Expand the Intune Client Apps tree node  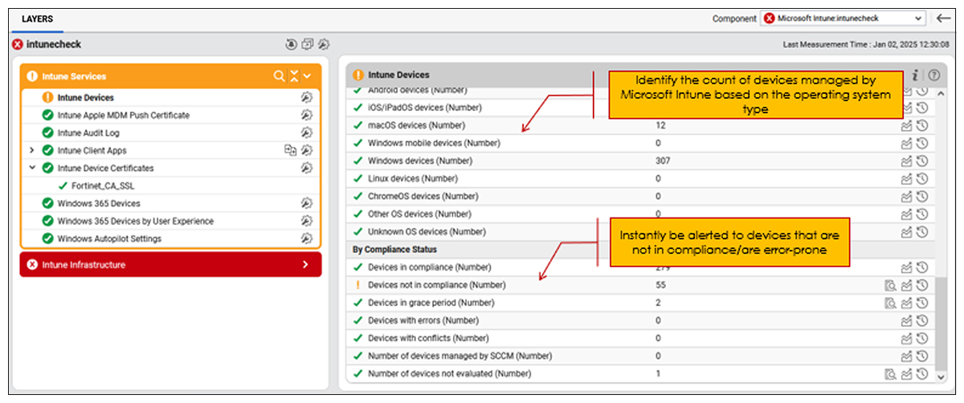[x=31, y=150]
